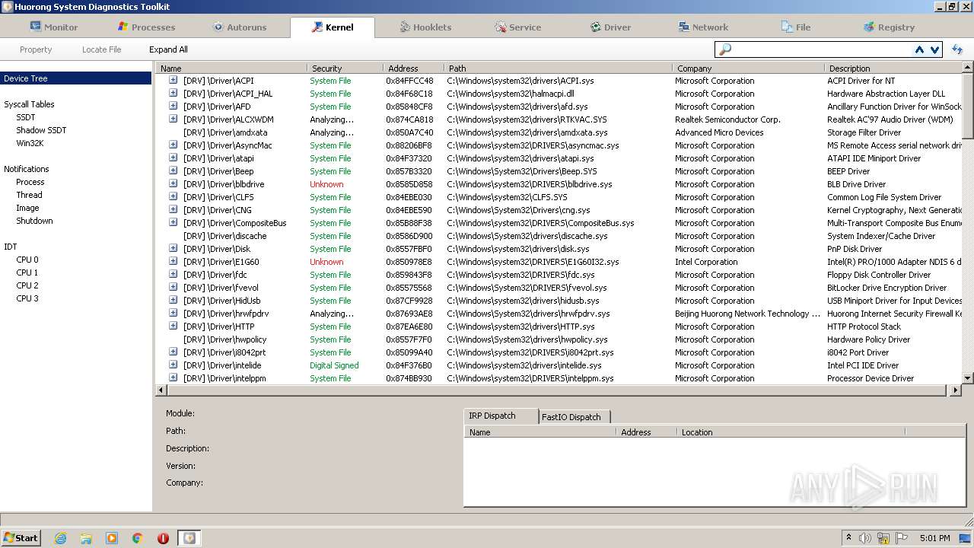Viewport: 974px width, 548px height.
Task: Go to the Service tab
Action: point(517,27)
